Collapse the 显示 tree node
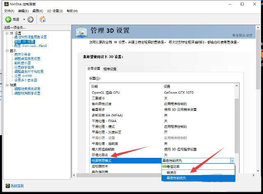The height and width of the screenshot is (194, 263). 7,51
